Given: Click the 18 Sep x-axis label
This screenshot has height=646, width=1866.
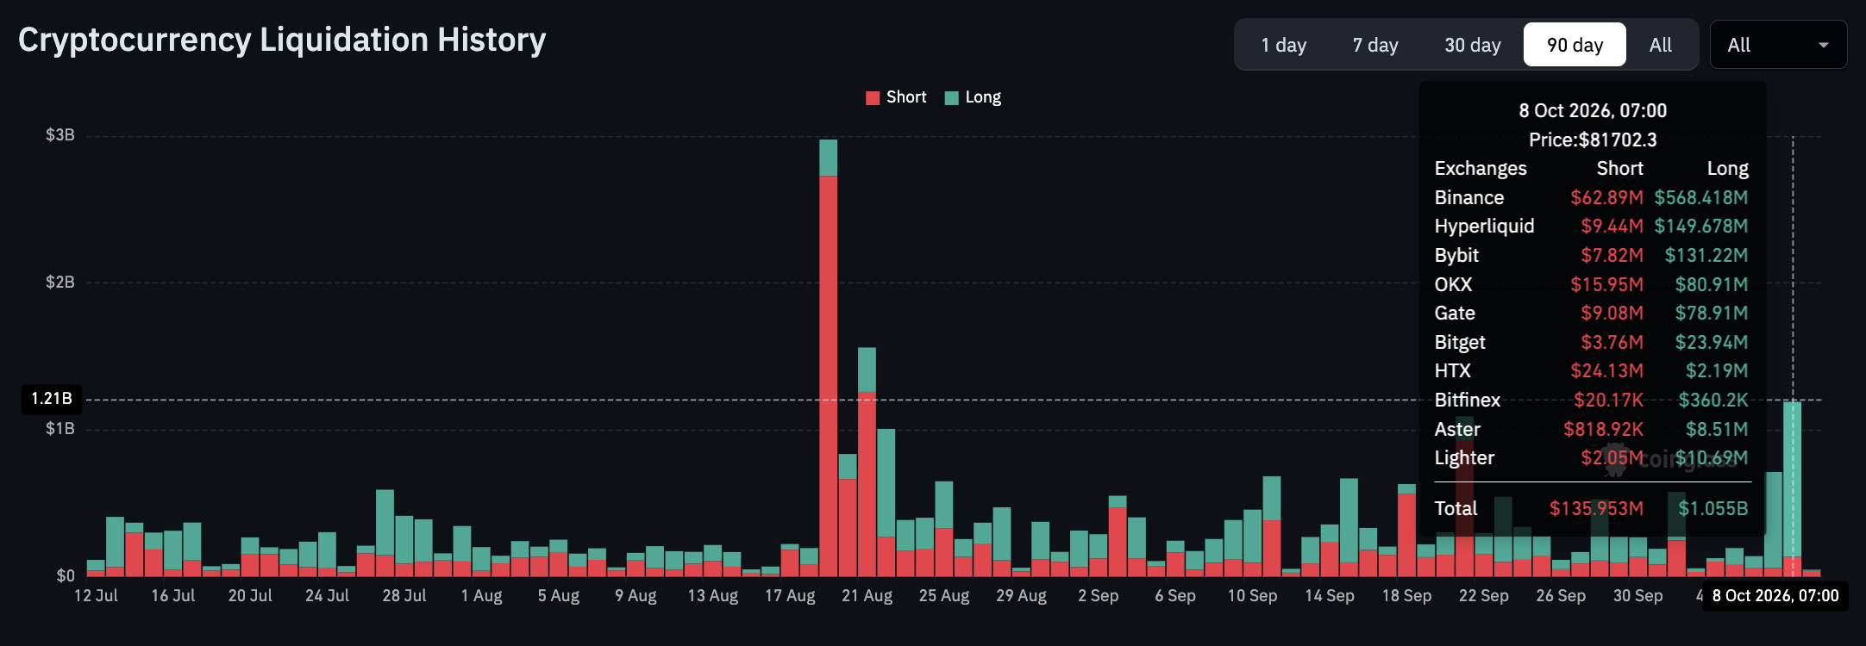Looking at the screenshot, I should [1406, 596].
